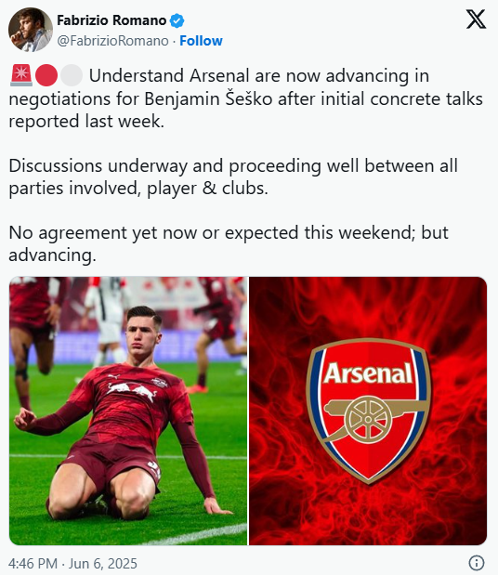
Task: Click the white circle emoji
Action: [72, 75]
